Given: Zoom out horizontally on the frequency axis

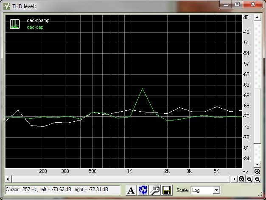Looking at the screenshot, I should pos(249,179).
